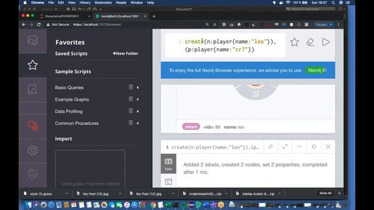374x210 pixels.
Task: Open Finder from the Dock
Action: [29, 205]
